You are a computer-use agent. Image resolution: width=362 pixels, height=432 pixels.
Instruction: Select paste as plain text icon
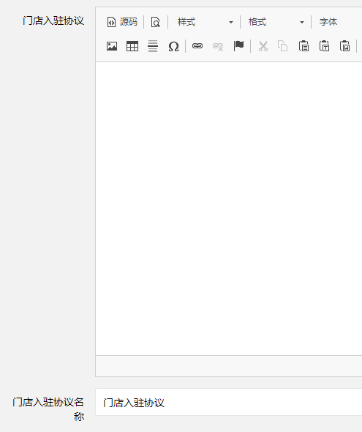[x=324, y=46]
